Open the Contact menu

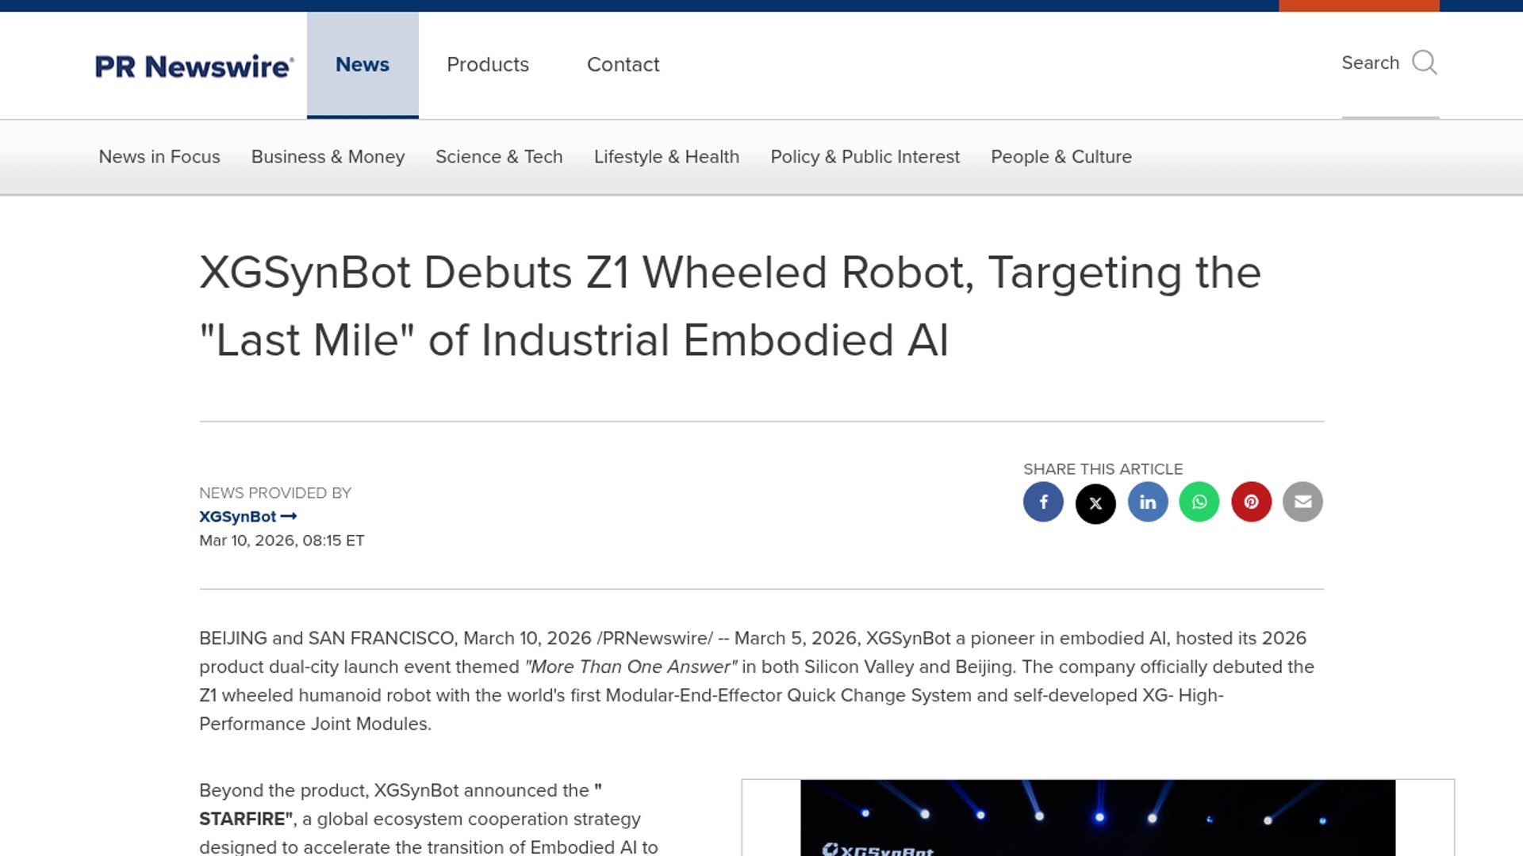tap(623, 65)
